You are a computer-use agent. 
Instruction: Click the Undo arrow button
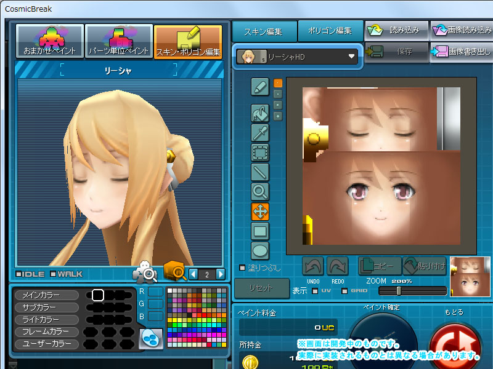click(x=313, y=266)
